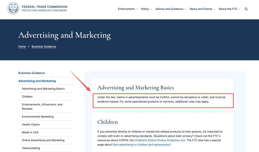259x152 pixels.
Task: Open Children's Online Privacy Protection Act link
Action: pos(160,140)
